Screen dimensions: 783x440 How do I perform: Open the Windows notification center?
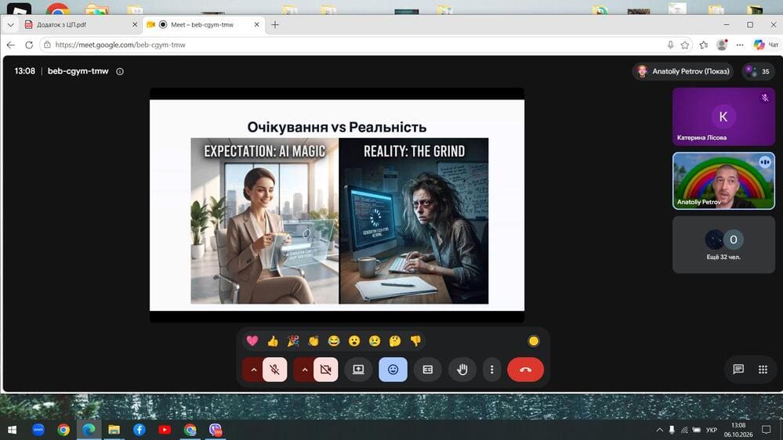pos(766,430)
